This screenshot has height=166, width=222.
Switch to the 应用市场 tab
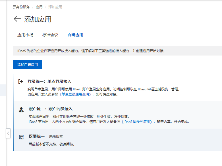pyautogui.click(x=25, y=35)
